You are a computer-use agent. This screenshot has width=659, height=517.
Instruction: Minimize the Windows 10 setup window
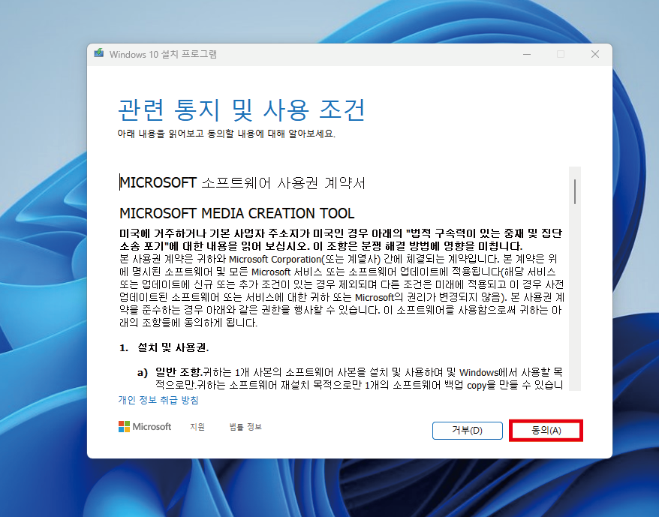click(x=527, y=54)
